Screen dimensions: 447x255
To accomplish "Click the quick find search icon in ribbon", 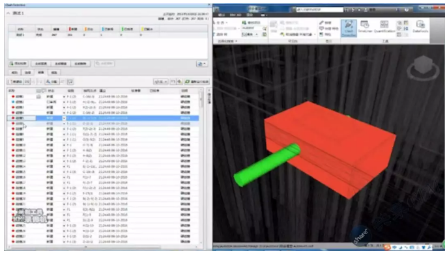I will point(265,29).
